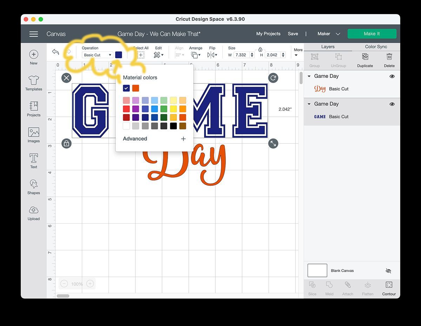Screen dimensions: 421x326
Task: Select the checked navy material color
Action: [126, 88]
